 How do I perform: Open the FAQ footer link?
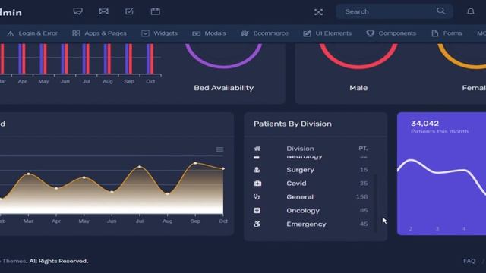pyautogui.click(x=469, y=261)
